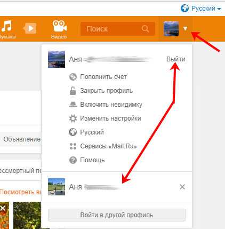Open the Видео camera icon

click(60, 26)
